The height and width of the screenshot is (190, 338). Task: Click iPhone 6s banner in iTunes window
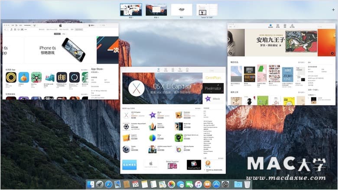tap(60, 50)
